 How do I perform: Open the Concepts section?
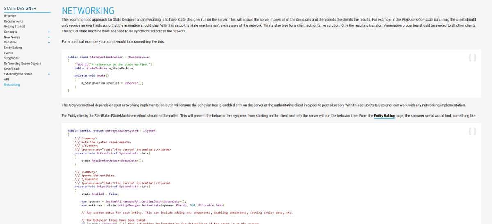click(11, 32)
